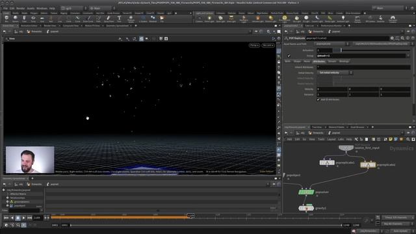The height and width of the screenshot is (234, 416).
Task: Play the timeline forward
Action: click(x=23, y=218)
